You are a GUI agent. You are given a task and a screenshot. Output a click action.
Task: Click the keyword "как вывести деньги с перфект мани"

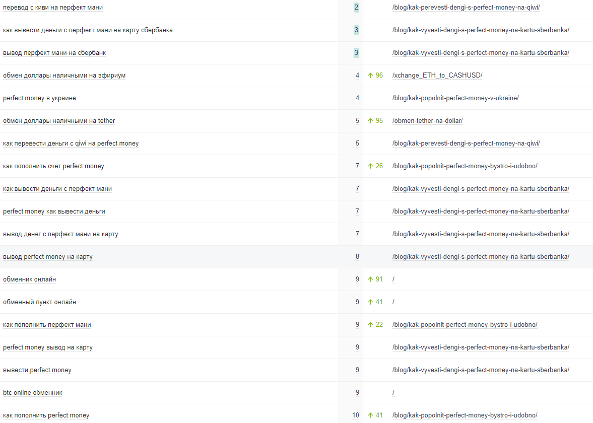(x=57, y=189)
